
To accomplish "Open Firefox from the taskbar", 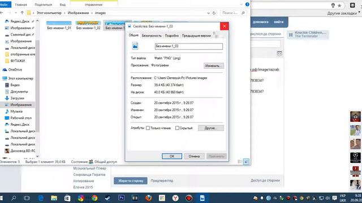I will 148,198.
